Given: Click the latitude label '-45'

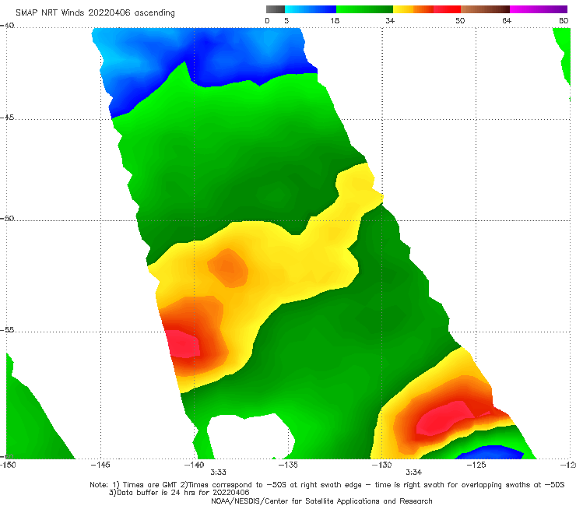Looking at the screenshot, I should [x=7, y=118].
